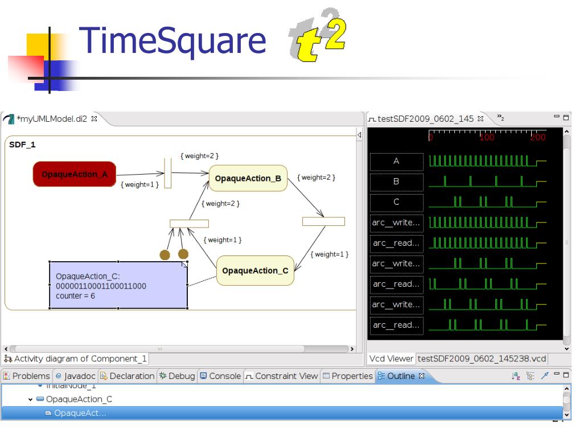Click the 100 marker on VCD time ruler
The image size is (583, 437).
pos(487,137)
